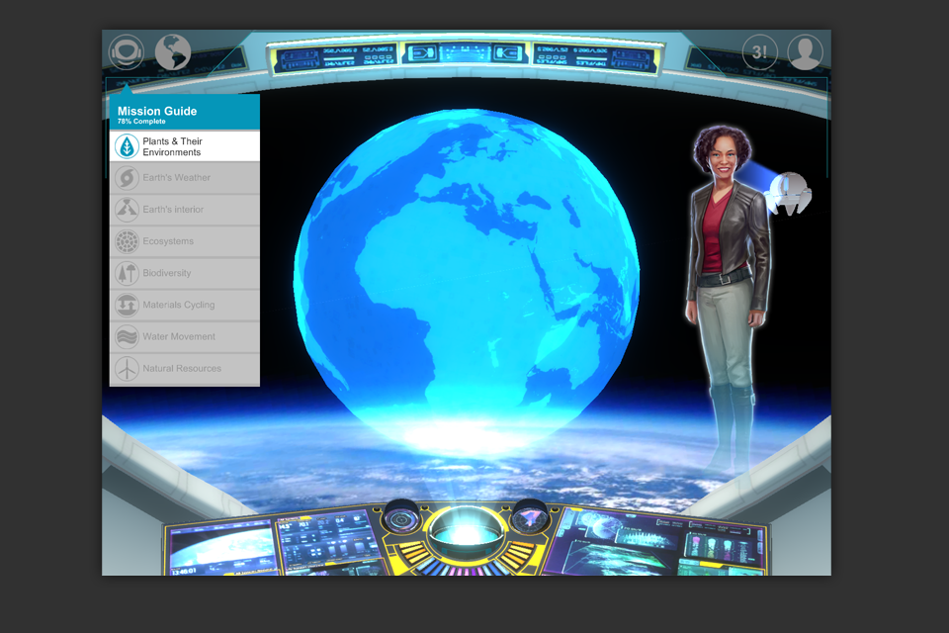Click the astronaut helmet icon
Screen dimensions: 949x633
tap(127, 52)
